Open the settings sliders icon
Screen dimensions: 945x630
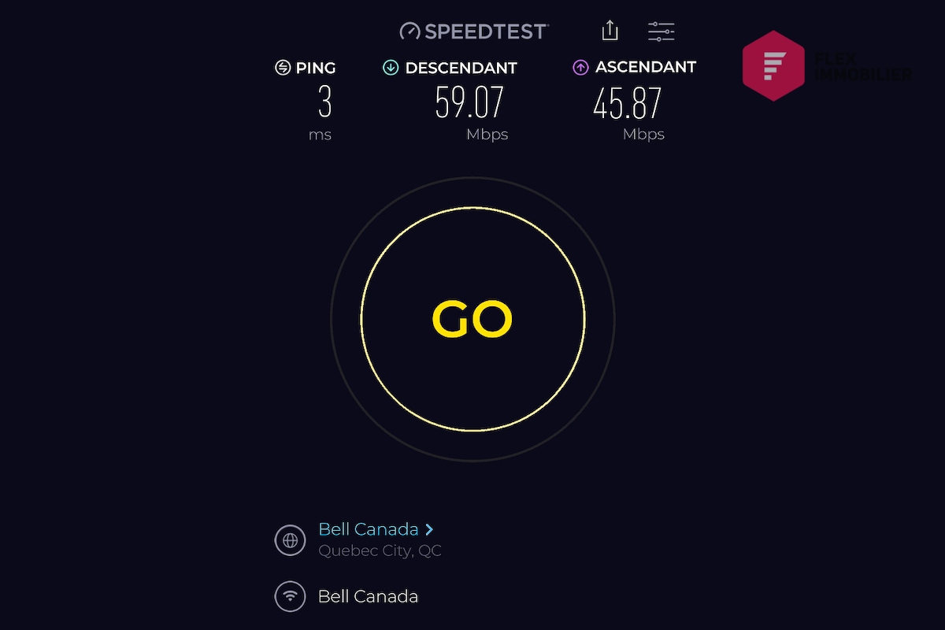pyautogui.click(x=661, y=31)
